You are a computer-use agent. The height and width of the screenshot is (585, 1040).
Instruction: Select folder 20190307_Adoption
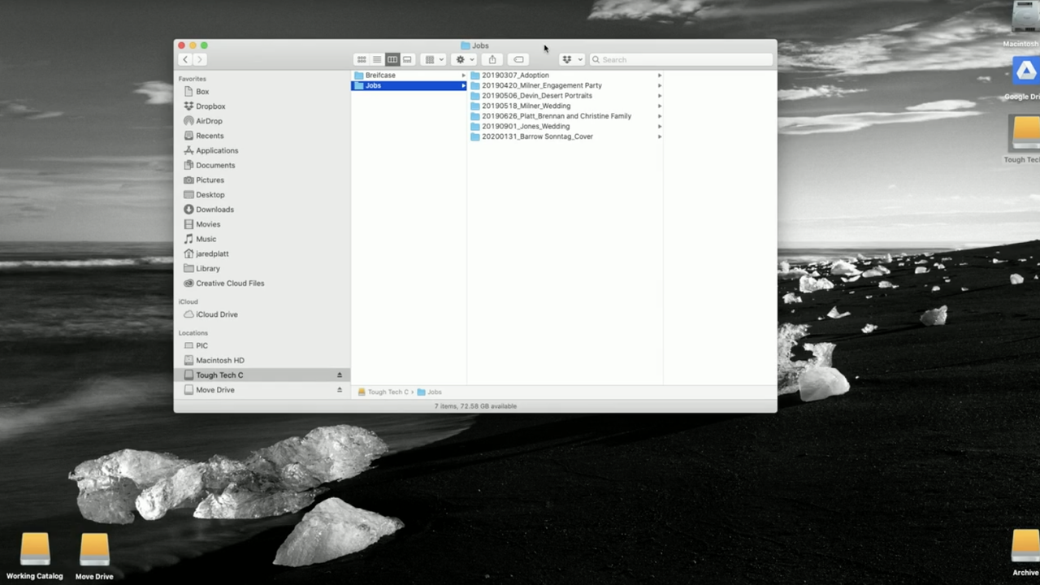515,75
